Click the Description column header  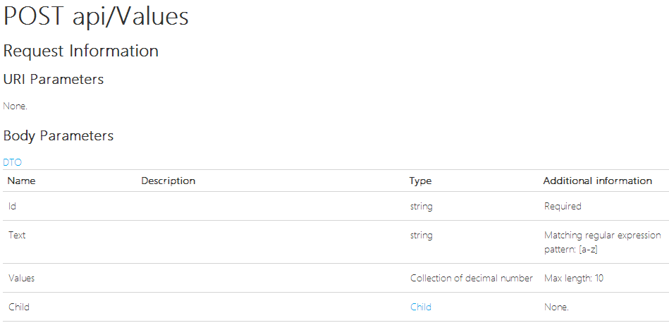point(168,181)
